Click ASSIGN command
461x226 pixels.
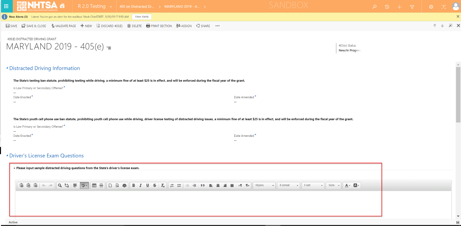point(184,26)
